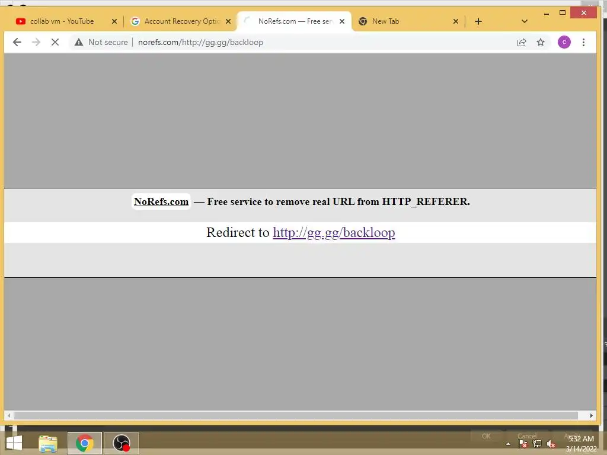
Task: Open the Not secure site info
Action: click(x=101, y=42)
